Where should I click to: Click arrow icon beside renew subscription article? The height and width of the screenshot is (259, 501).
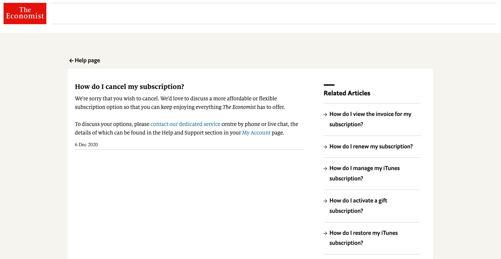pos(325,147)
